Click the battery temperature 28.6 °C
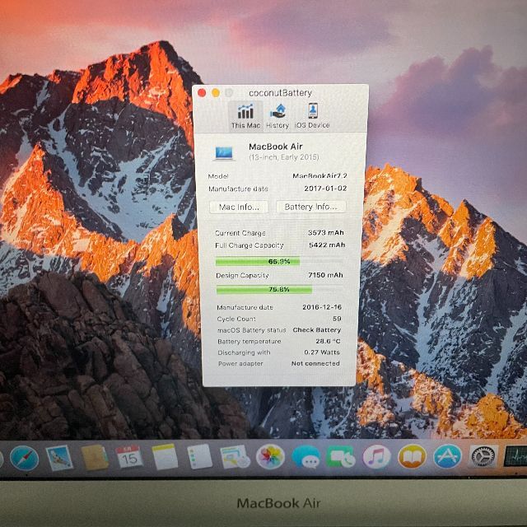527x527 pixels. (x=328, y=341)
